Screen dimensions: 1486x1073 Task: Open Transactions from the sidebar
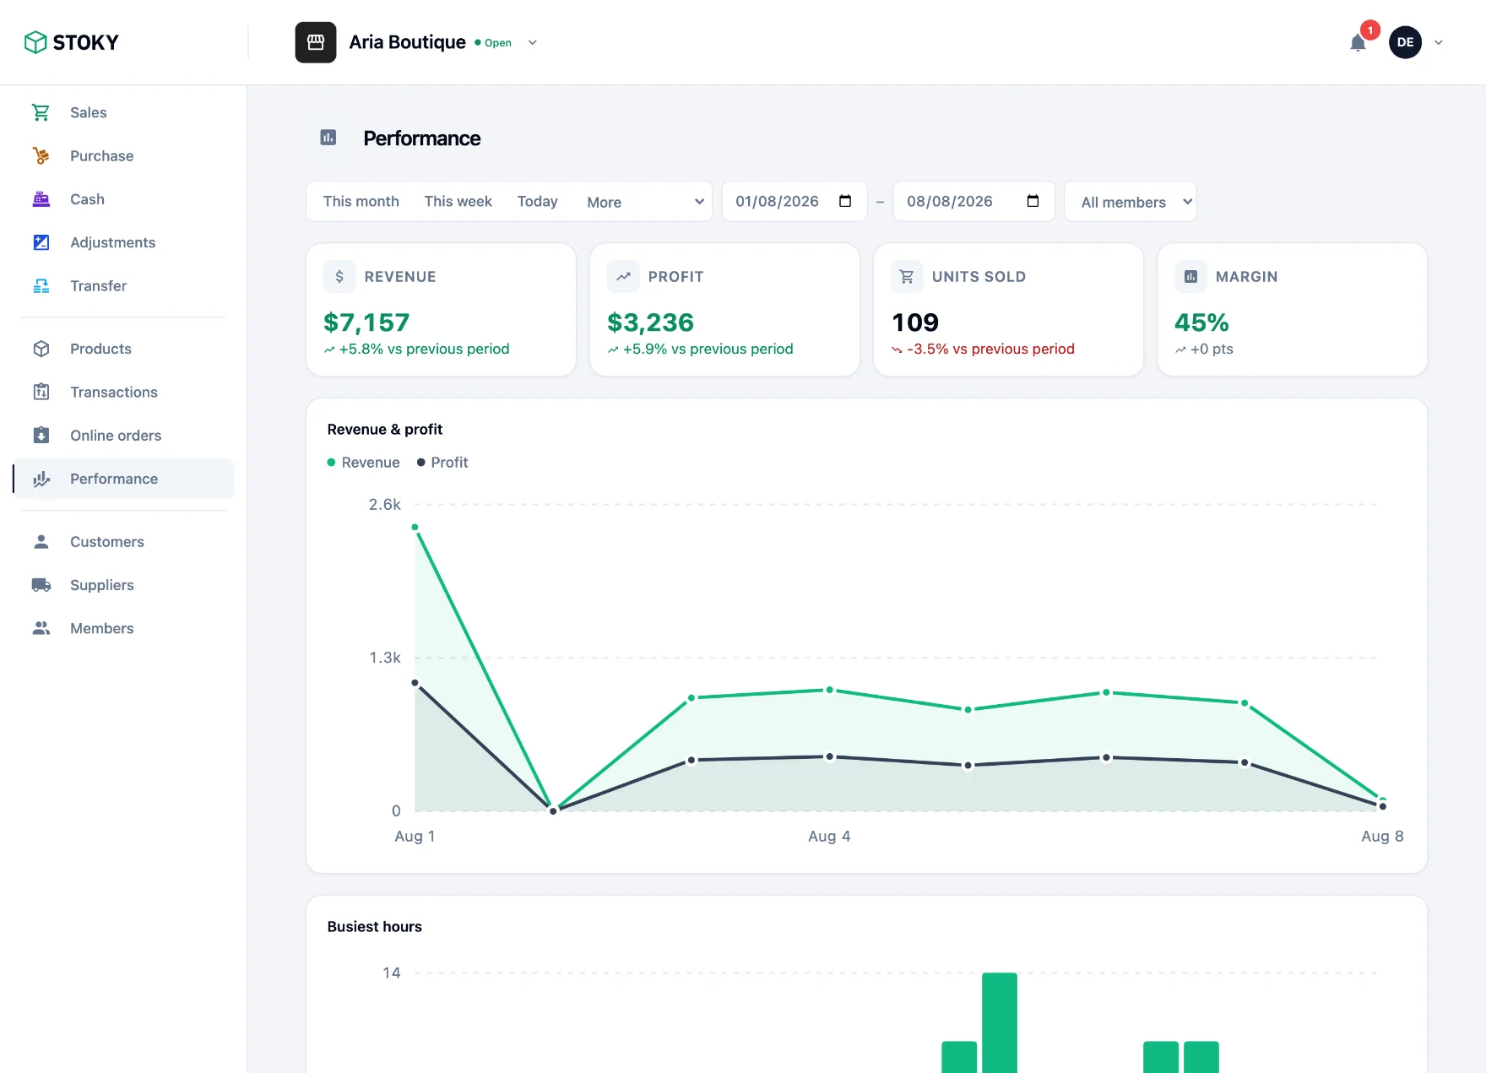pos(123,392)
